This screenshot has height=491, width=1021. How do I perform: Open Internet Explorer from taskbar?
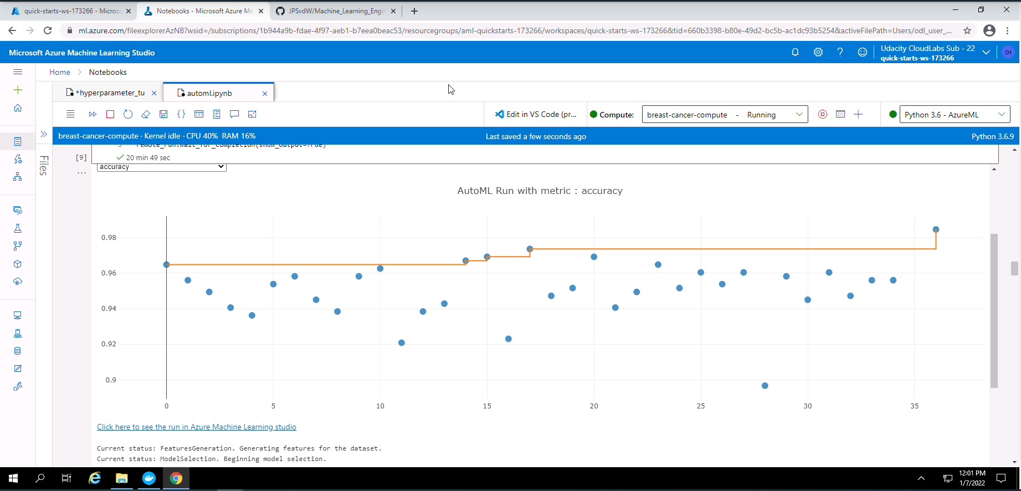(95, 478)
